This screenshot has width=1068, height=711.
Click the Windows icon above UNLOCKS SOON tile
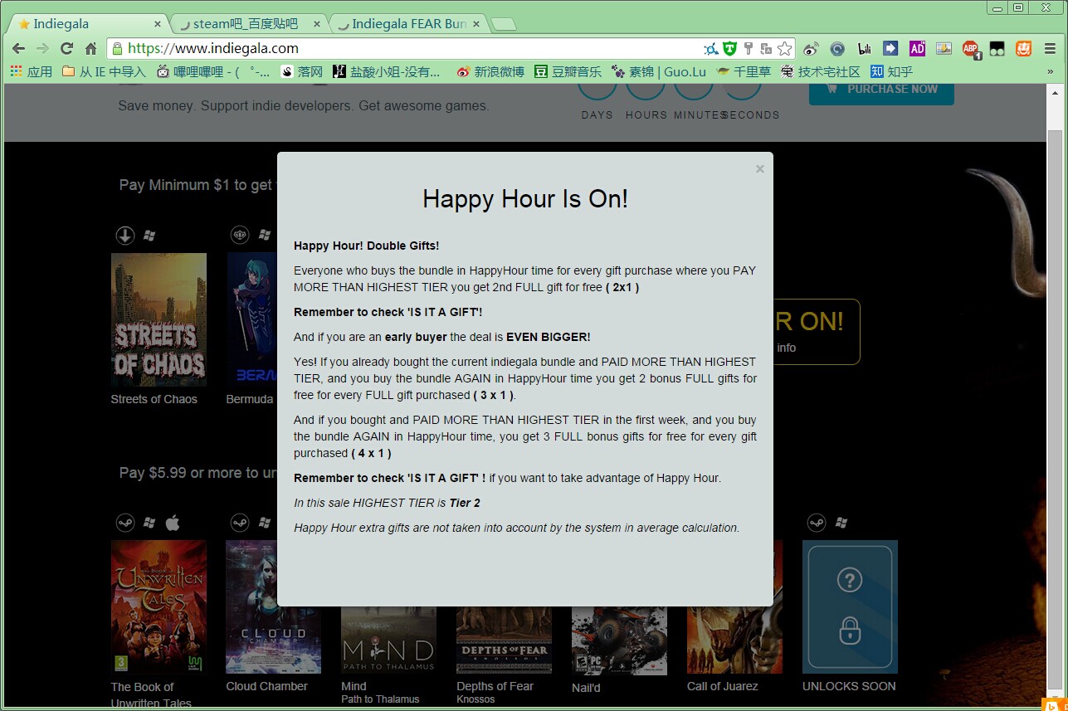pos(841,523)
